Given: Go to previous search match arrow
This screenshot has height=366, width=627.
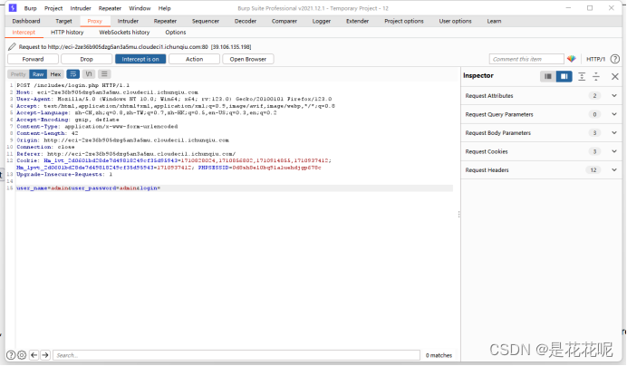Looking at the screenshot, I should click(x=34, y=355).
